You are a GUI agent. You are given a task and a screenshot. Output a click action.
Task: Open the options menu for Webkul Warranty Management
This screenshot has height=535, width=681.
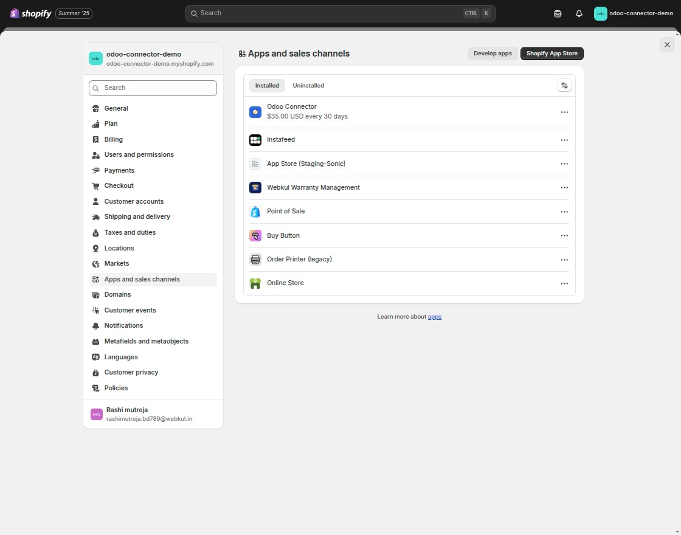(x=564, y=187)
